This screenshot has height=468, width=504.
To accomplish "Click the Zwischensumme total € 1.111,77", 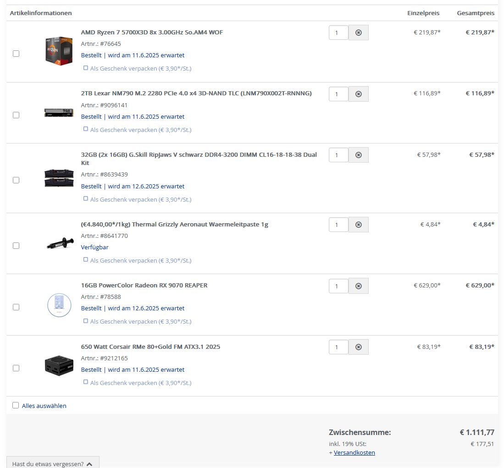I will (x=477, y=432).
